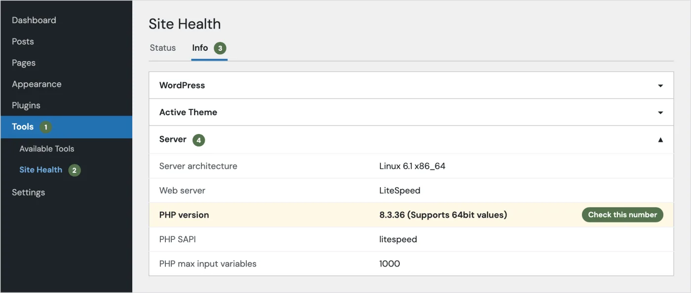691x293 pixels.
Task: Click the Web server label
Action: pyautogui.click(x=182, y=191)
